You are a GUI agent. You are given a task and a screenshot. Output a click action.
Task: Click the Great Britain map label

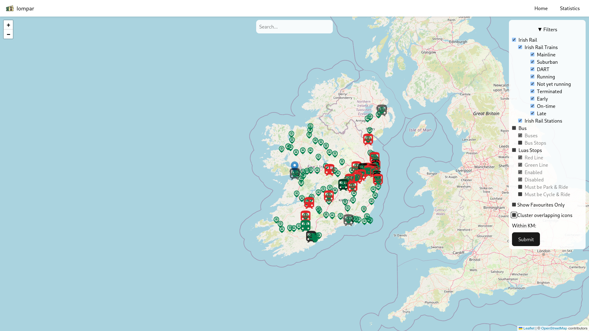(486, 113)
